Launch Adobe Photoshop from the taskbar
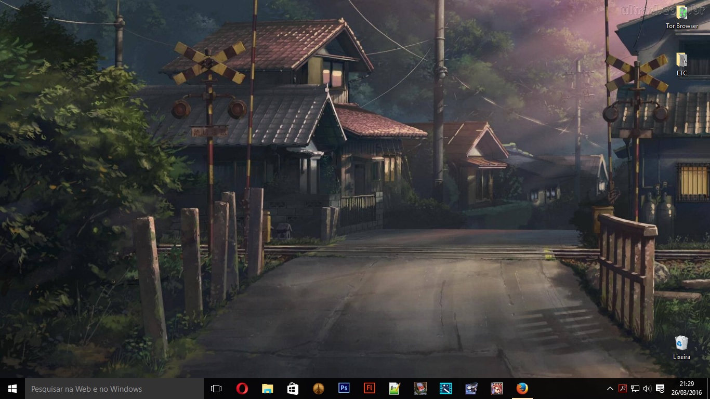 pyautogui.click(x=344, y=389)
